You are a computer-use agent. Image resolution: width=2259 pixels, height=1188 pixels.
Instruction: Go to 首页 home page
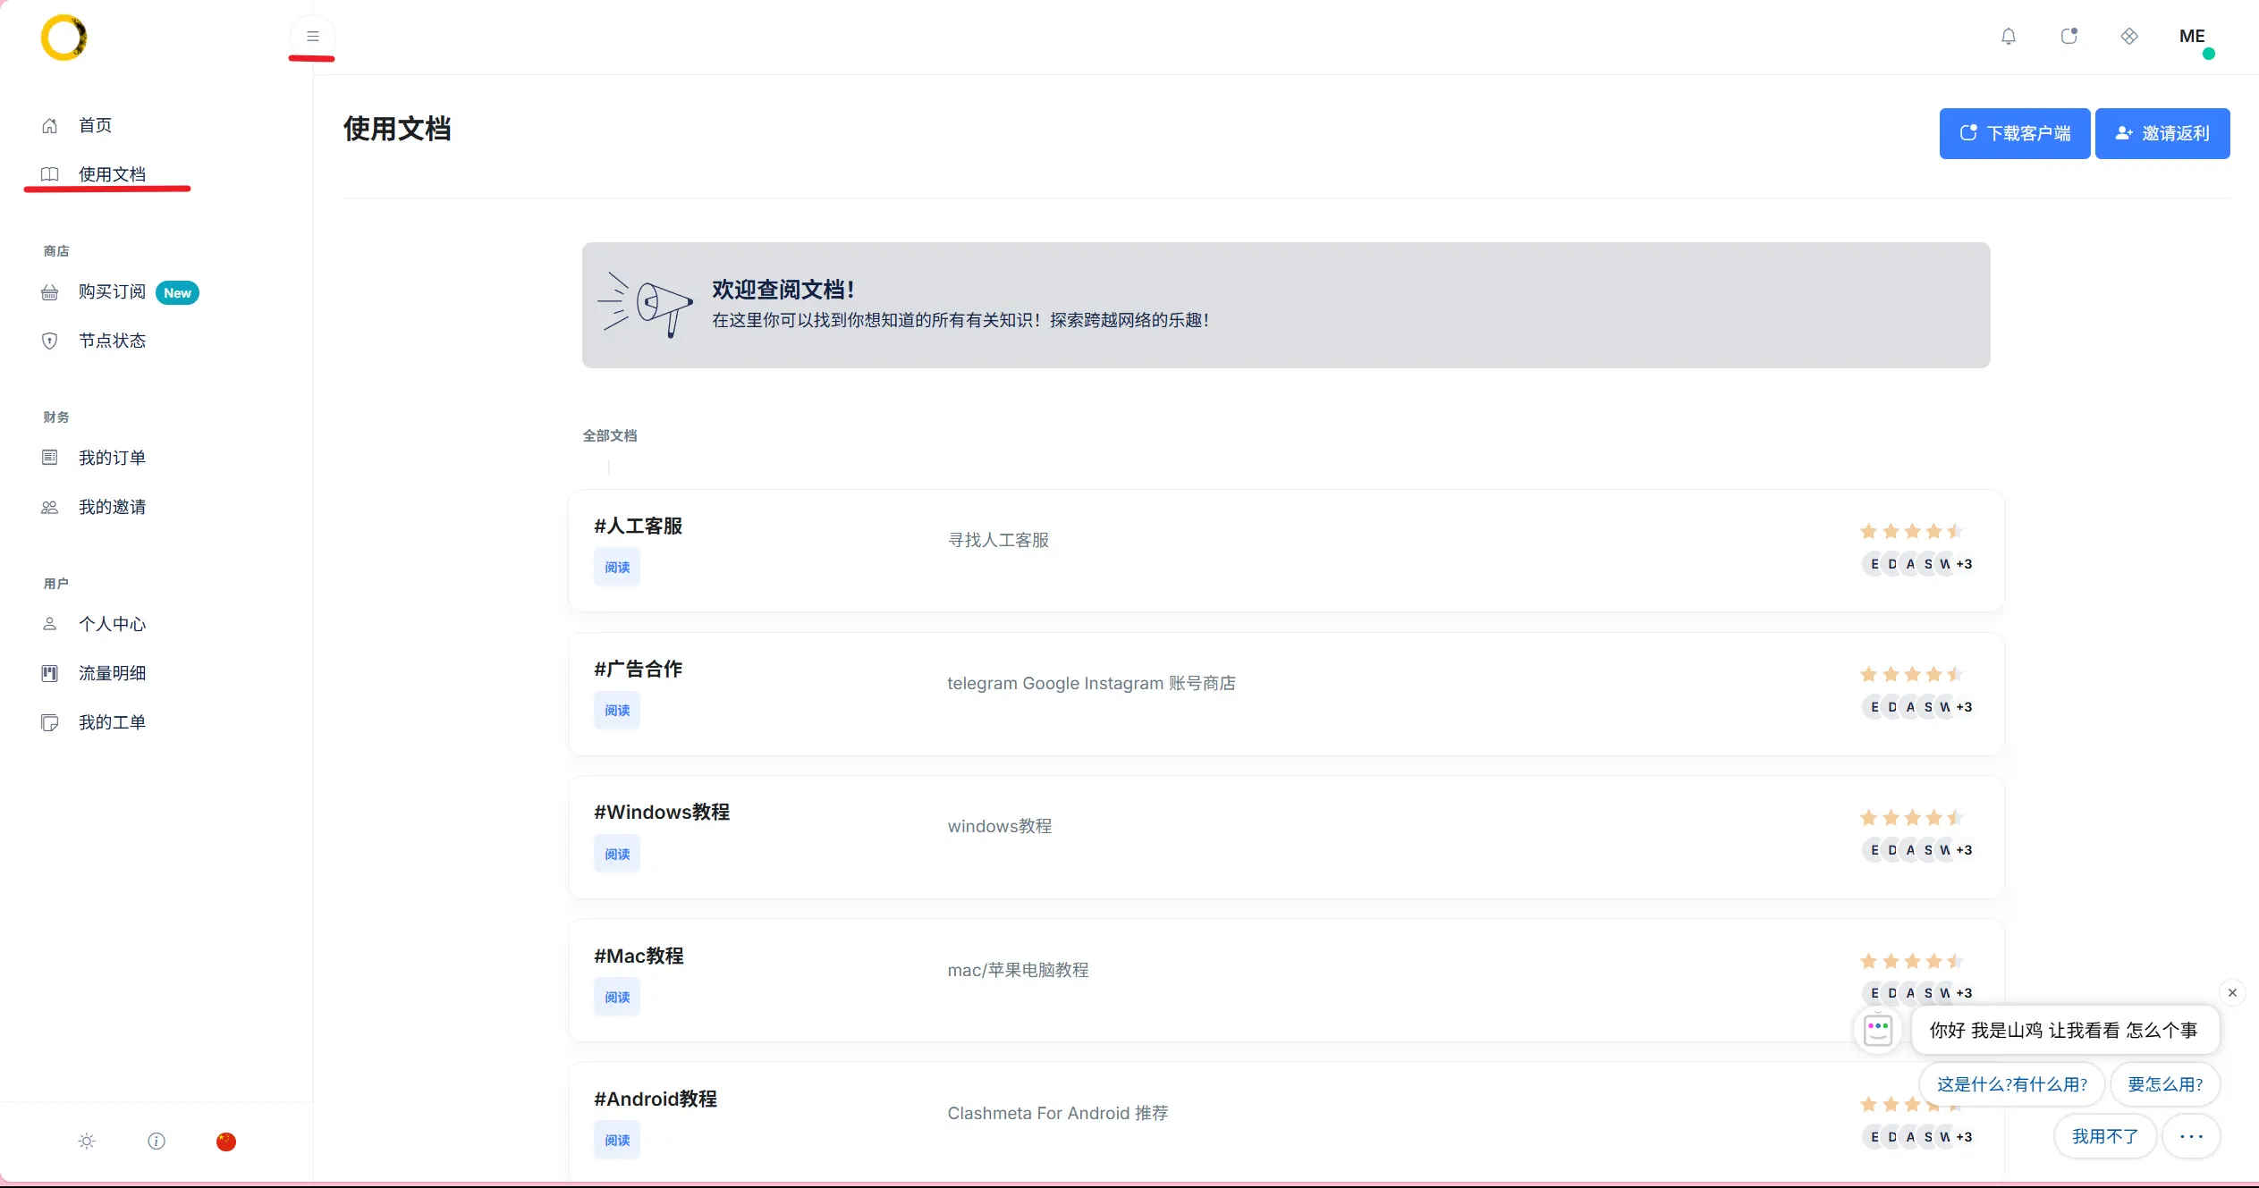tap(95, 125)
